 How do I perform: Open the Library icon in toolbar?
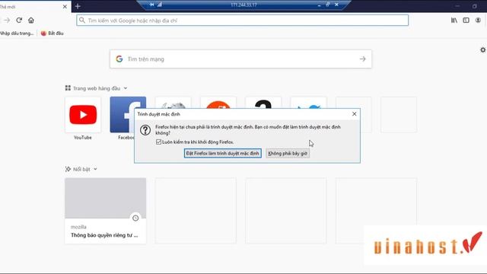[454, 21]
